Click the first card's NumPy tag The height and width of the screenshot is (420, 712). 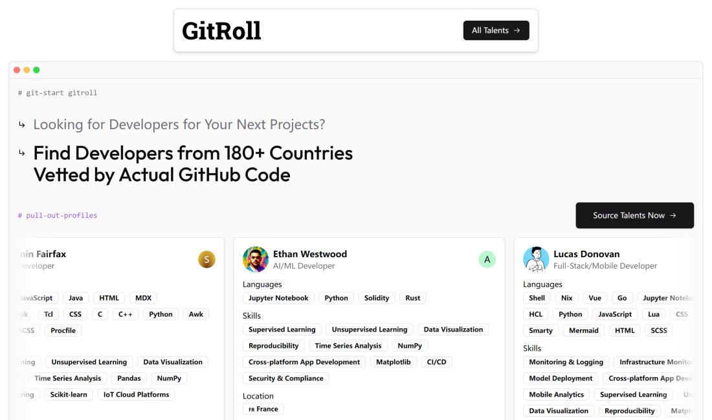[169, 378]
